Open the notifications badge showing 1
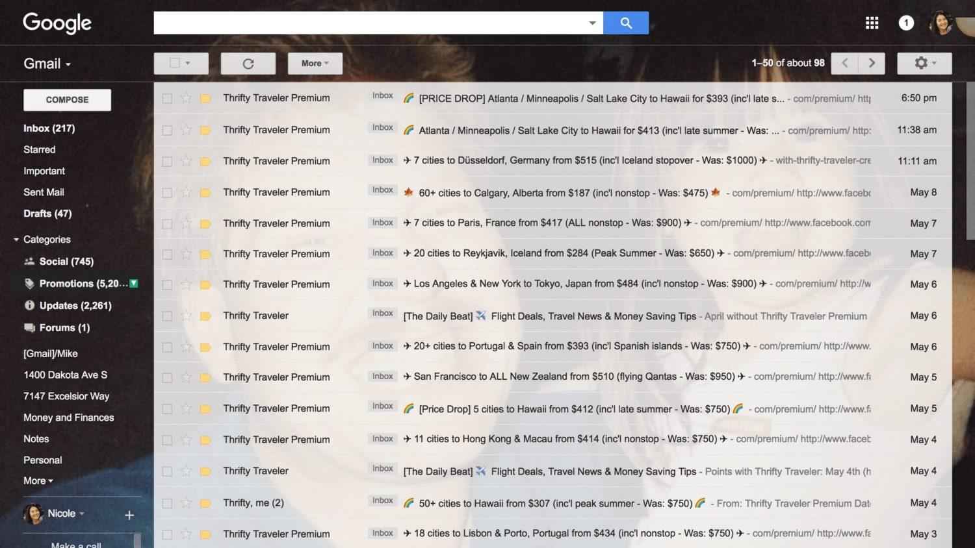This screenshot has width=975, height=548. tap(906, 23)
